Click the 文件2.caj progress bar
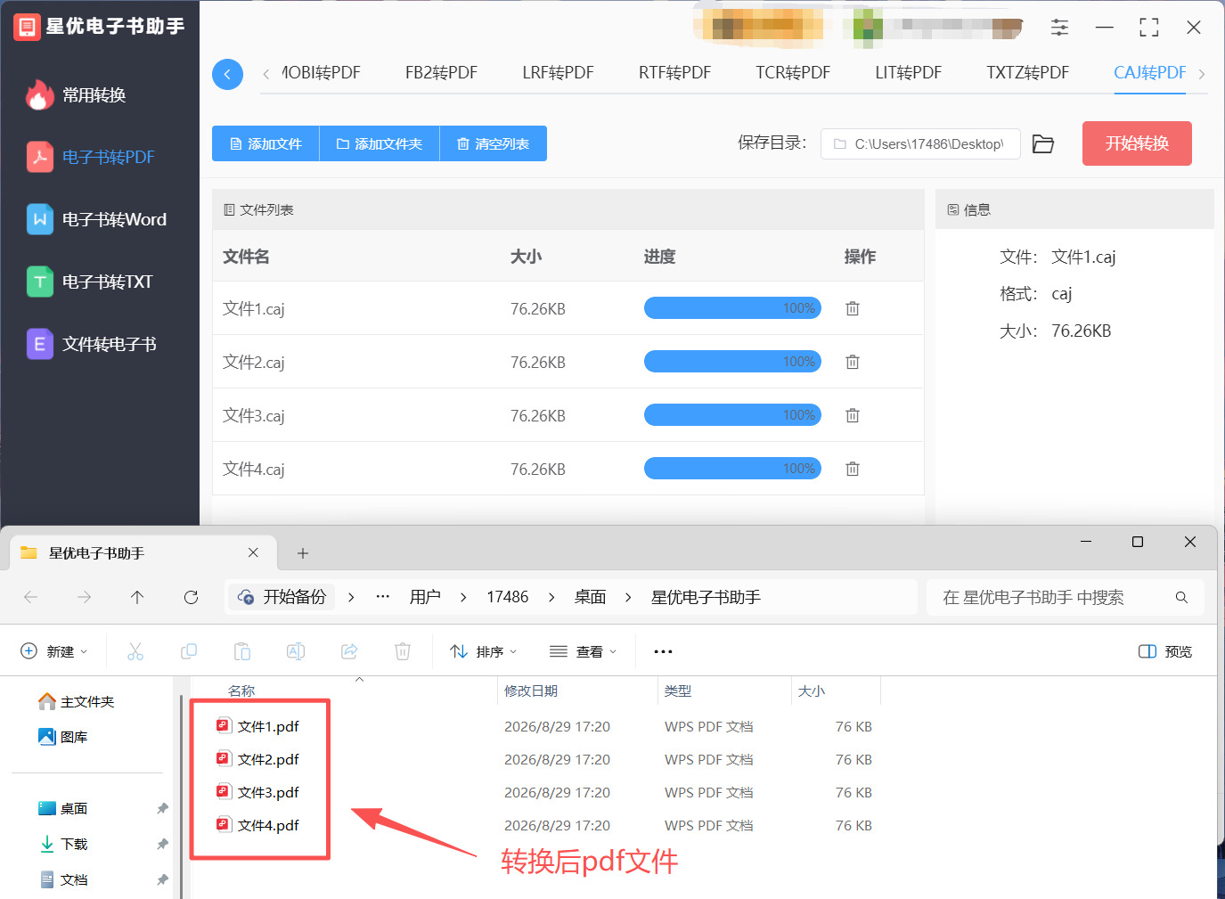The height and width of the screenshot is (899, 1225). tap(732, 362)
